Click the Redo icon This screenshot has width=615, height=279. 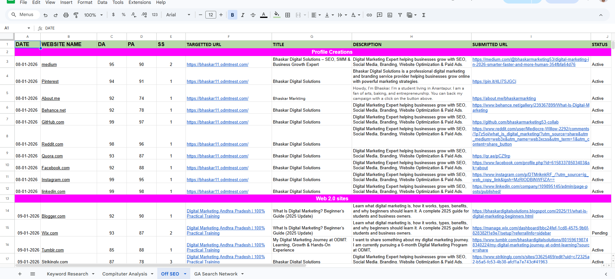click(x=56, y=15)
